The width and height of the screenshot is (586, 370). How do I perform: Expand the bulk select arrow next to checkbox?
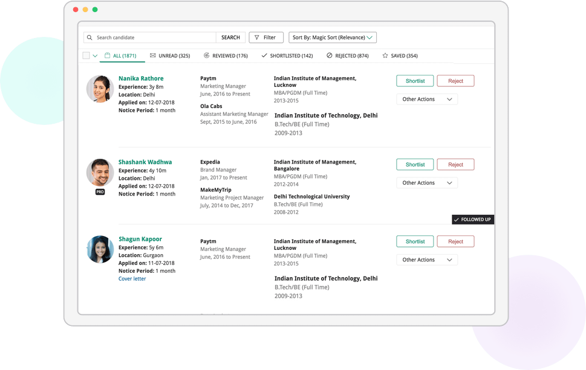pos(95,56)
